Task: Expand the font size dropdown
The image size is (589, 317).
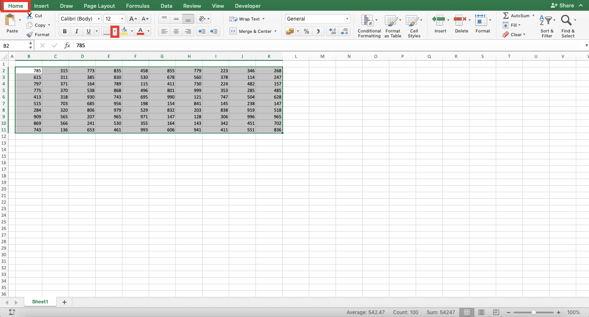Action: coord(122,18)
